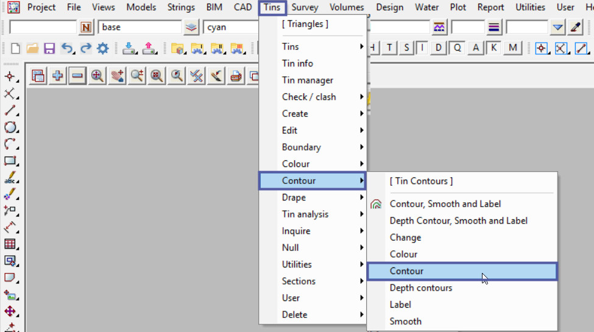Open the Survey menu

click(304, 7)
